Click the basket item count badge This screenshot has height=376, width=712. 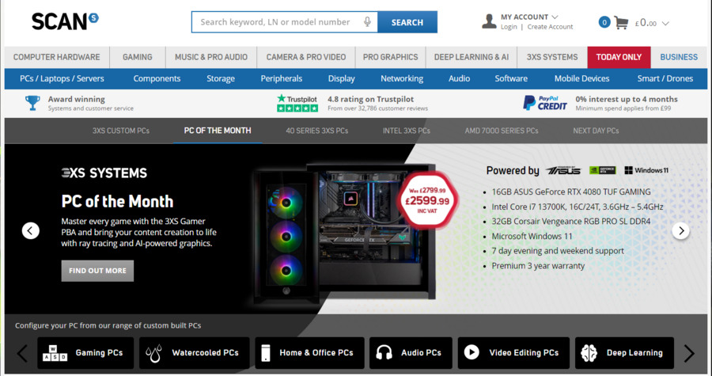604,22
